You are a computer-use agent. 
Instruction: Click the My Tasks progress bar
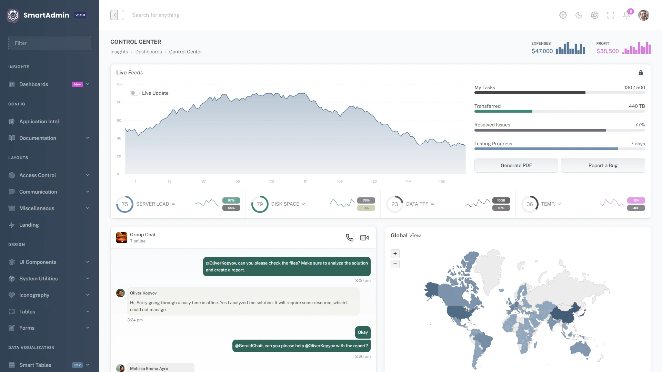pos(560,93)
